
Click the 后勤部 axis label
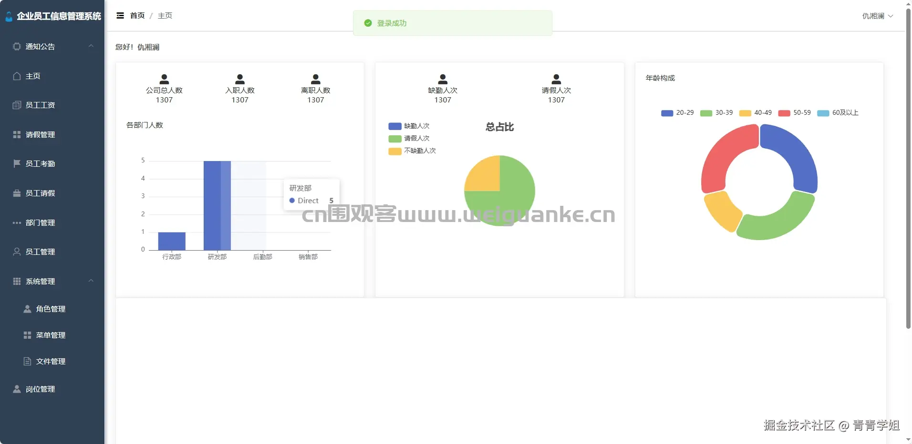coord(262,257)
